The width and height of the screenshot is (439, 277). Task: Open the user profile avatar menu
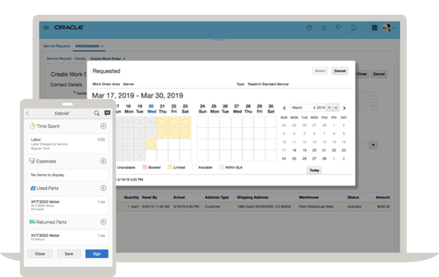(388, 28)
